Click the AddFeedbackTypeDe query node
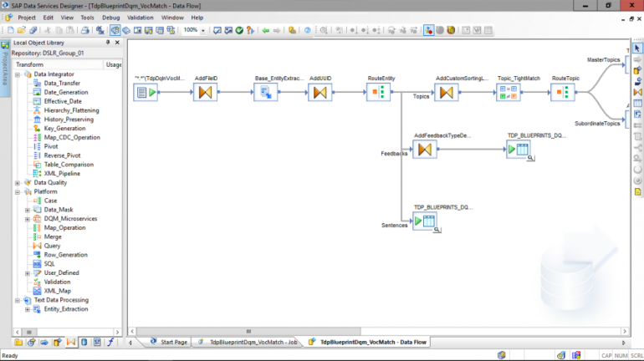The width and height of the screenshot is (644, 361). point(425,150)
